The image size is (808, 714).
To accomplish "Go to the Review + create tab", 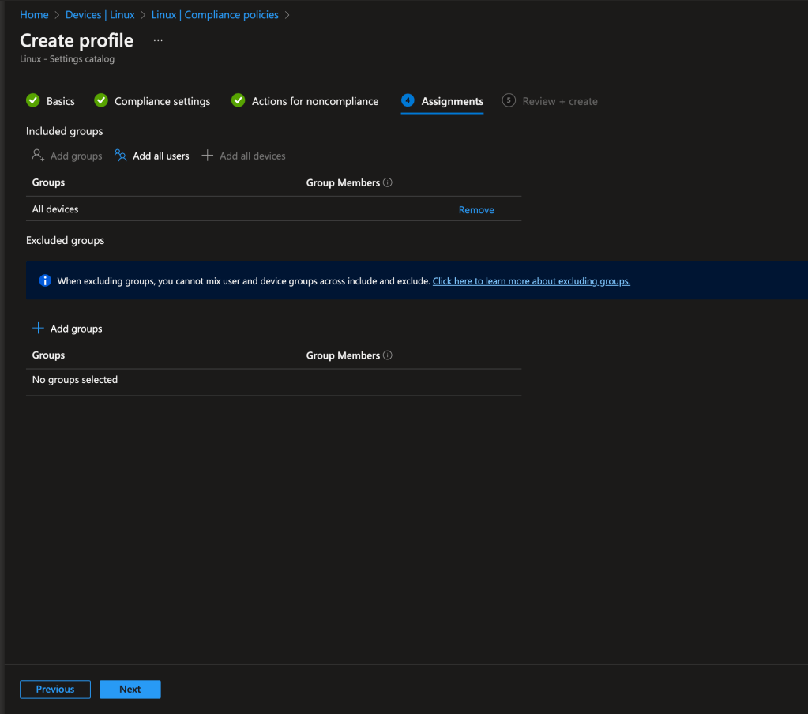I will (559, 101).
